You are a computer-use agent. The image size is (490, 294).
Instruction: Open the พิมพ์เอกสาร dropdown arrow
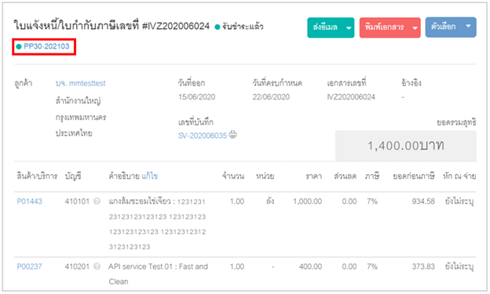[415, 27]
